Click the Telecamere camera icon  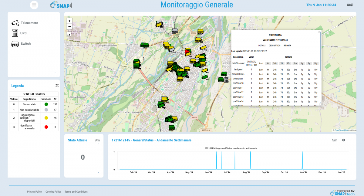tap(15, 23)
